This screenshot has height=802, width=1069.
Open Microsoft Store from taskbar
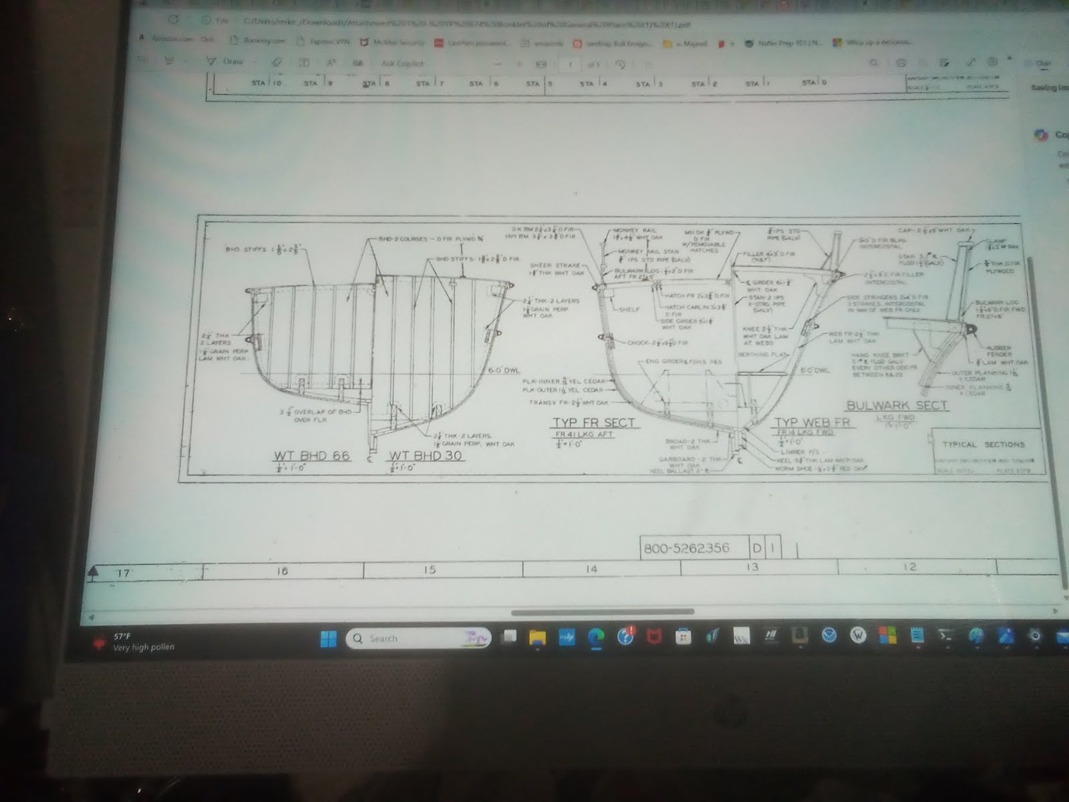(683, 636)
